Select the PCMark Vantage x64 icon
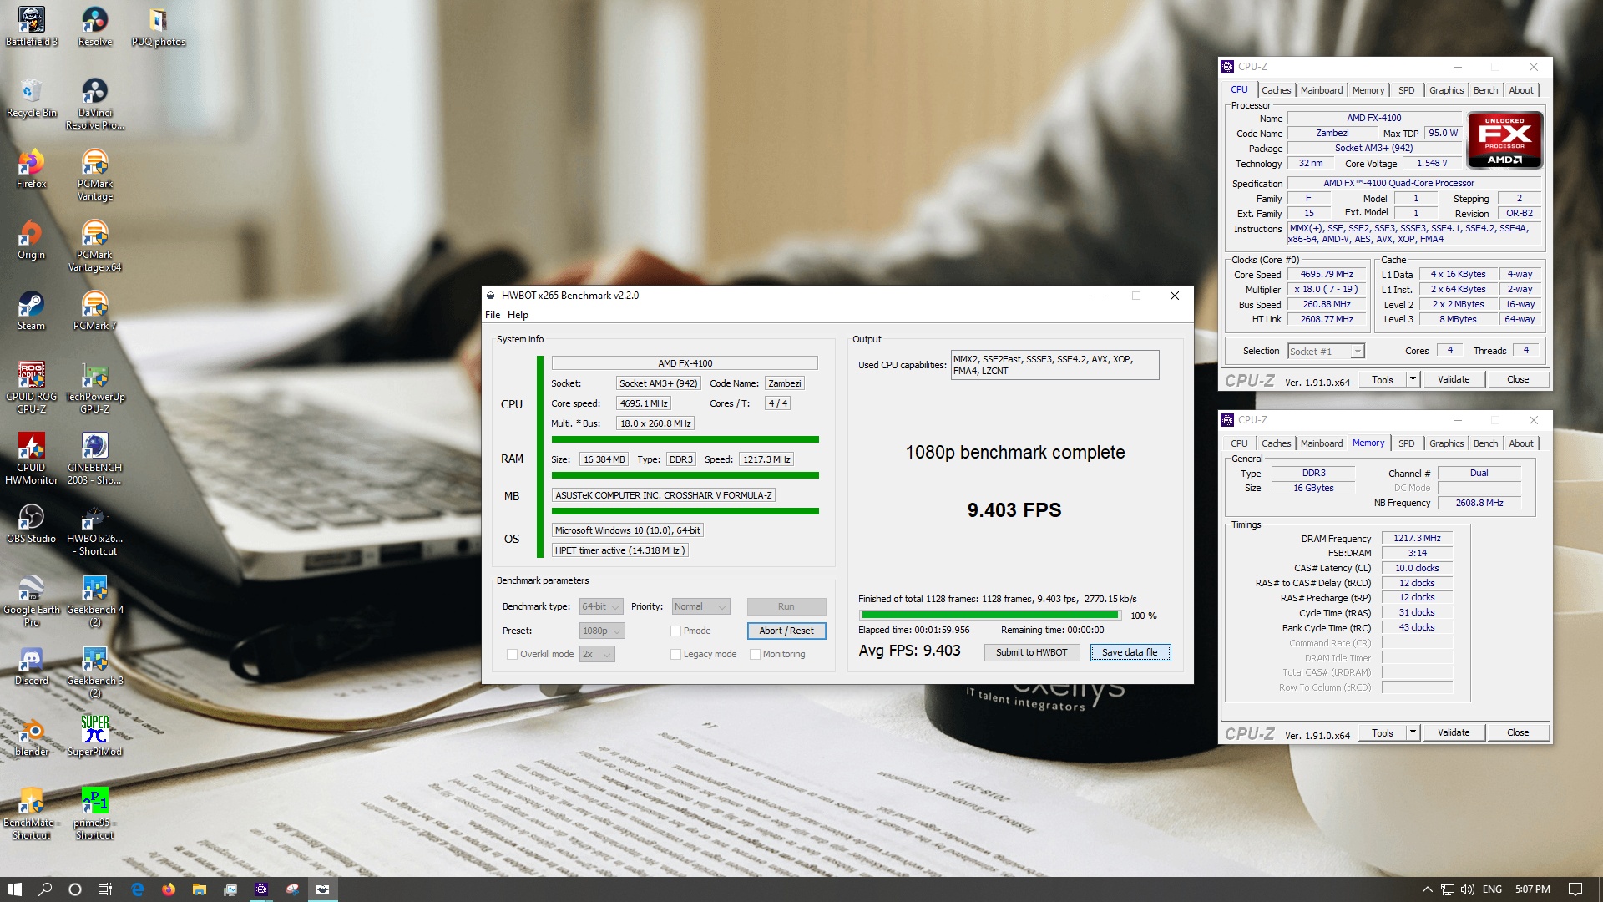Screen dimensions: 1603x902 (94, 246)
